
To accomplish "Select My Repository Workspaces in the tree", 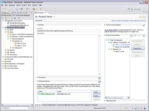I will [x=16, y=64].
